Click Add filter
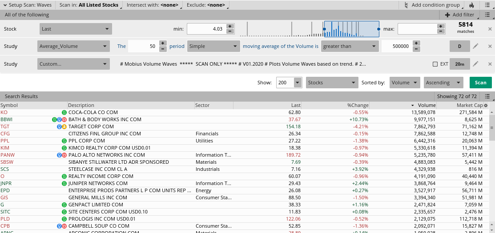495x233 pixels. point(460,15)
